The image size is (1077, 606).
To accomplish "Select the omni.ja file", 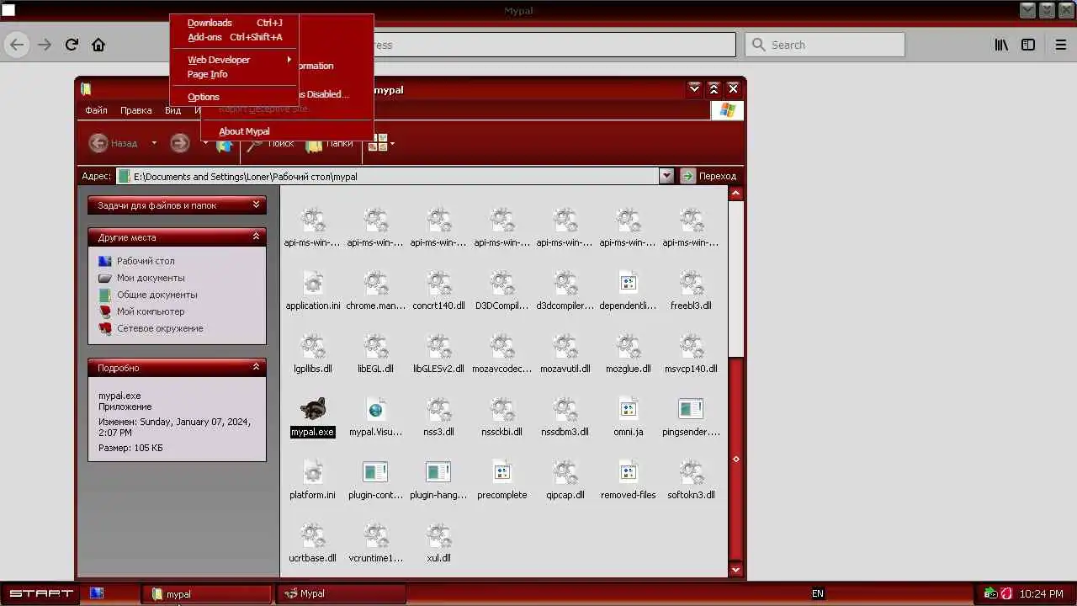I will click(x=628, y=417).
